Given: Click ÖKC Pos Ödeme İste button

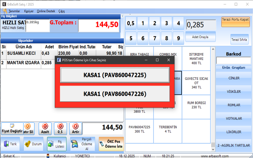Looking at the screenshot, I should (x=111, y=144).
